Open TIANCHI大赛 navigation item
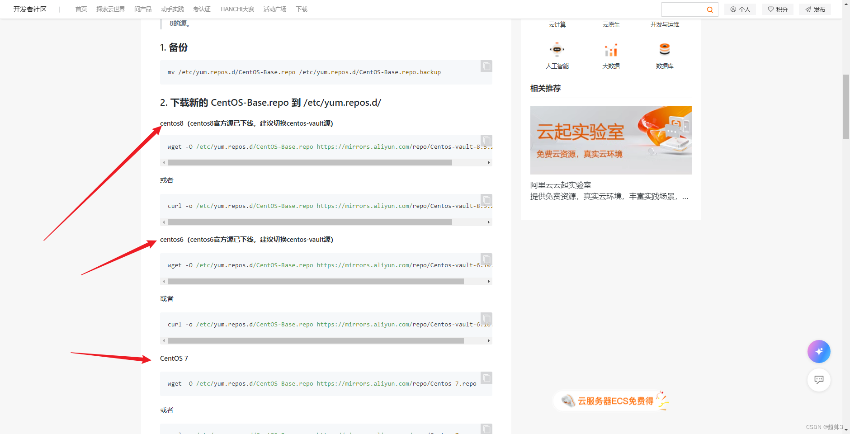850x434 pixels. pos(237,9)
